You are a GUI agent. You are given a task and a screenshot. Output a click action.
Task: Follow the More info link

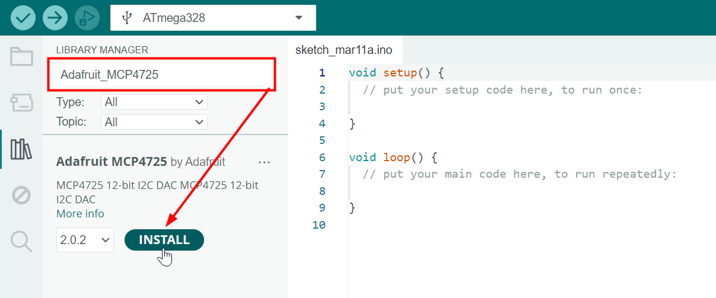(80, 213)
